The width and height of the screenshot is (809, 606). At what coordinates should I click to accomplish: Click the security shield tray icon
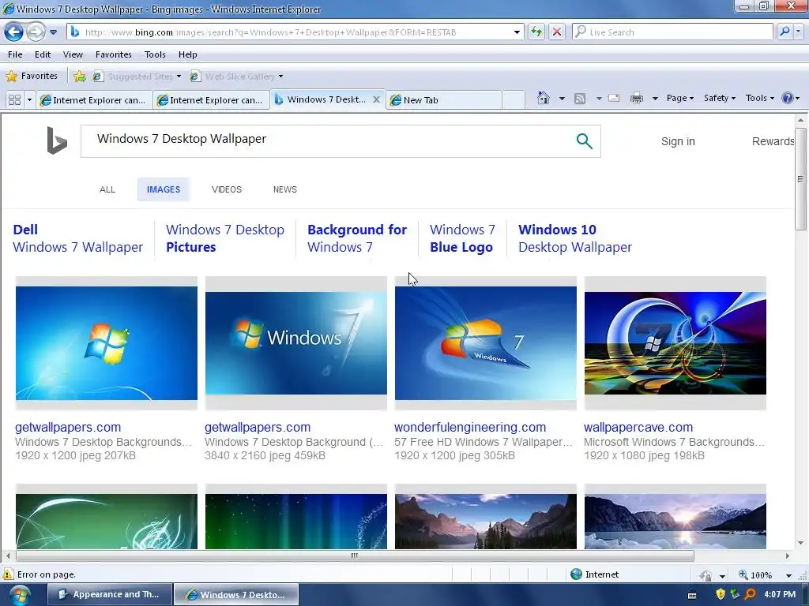(x=721, y=594)
